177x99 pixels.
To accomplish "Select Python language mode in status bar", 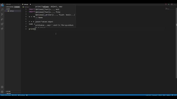I will 168,95.
